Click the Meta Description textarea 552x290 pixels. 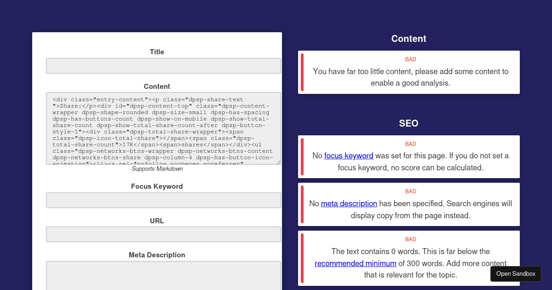[x=163, y=276]
